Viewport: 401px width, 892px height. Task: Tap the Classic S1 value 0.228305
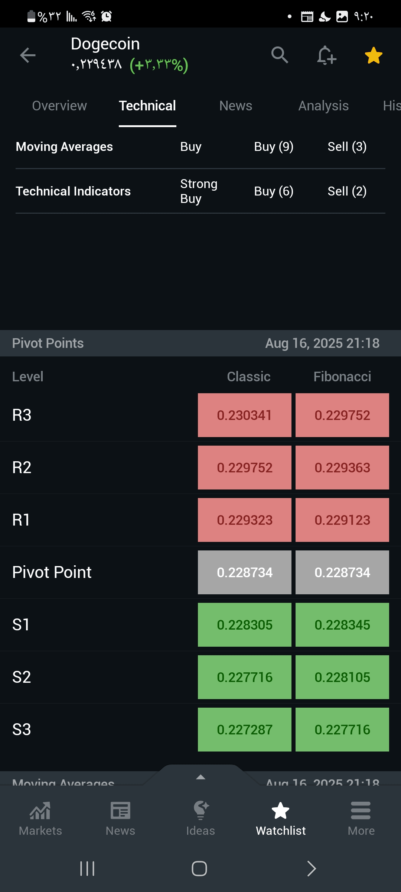[245, 625]
